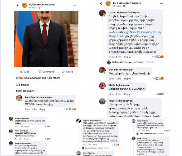The image size is (182, 156).
Task: Open reaction icons beside Yeva Adamyan and others
Action: tap(19, 78)
